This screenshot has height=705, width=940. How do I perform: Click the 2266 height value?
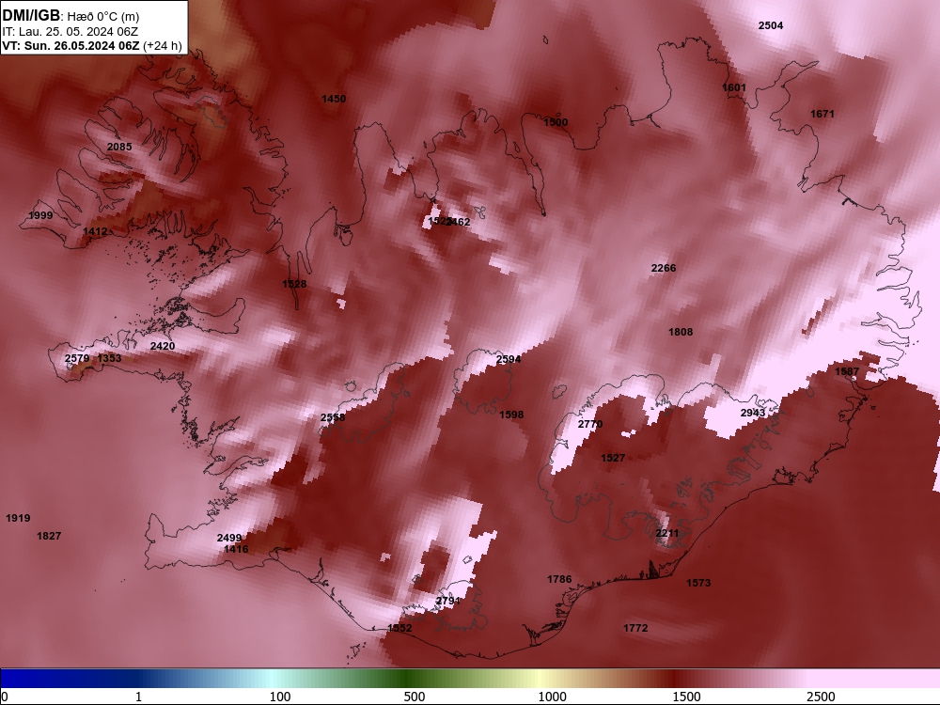tap(663, 268)
